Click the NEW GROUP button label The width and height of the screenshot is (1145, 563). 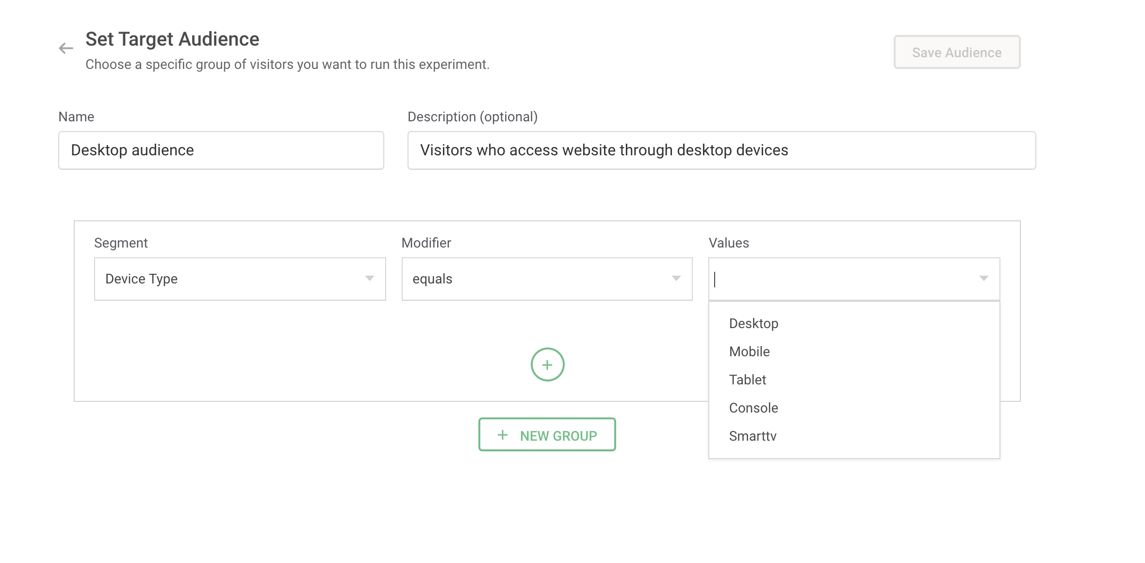(x=558, y=436)
